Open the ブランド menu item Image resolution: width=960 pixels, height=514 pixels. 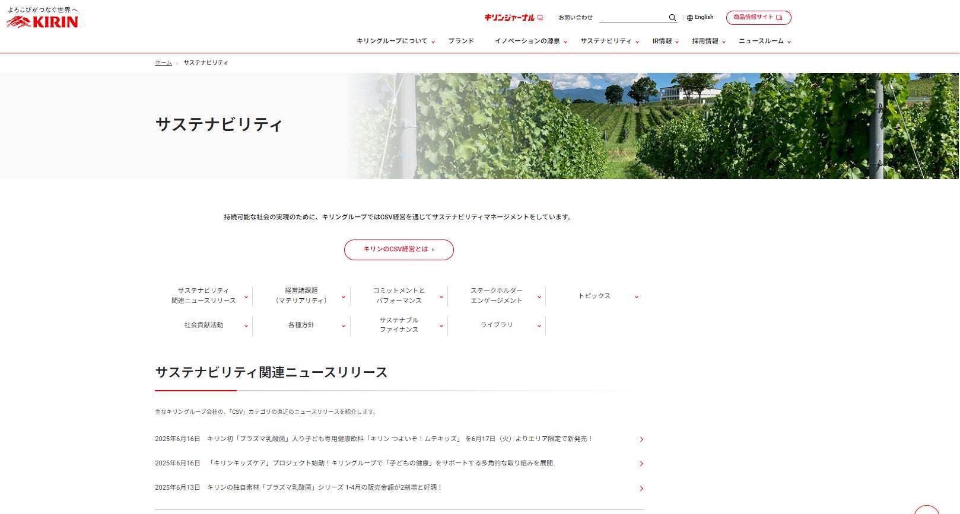click(461, 41)
